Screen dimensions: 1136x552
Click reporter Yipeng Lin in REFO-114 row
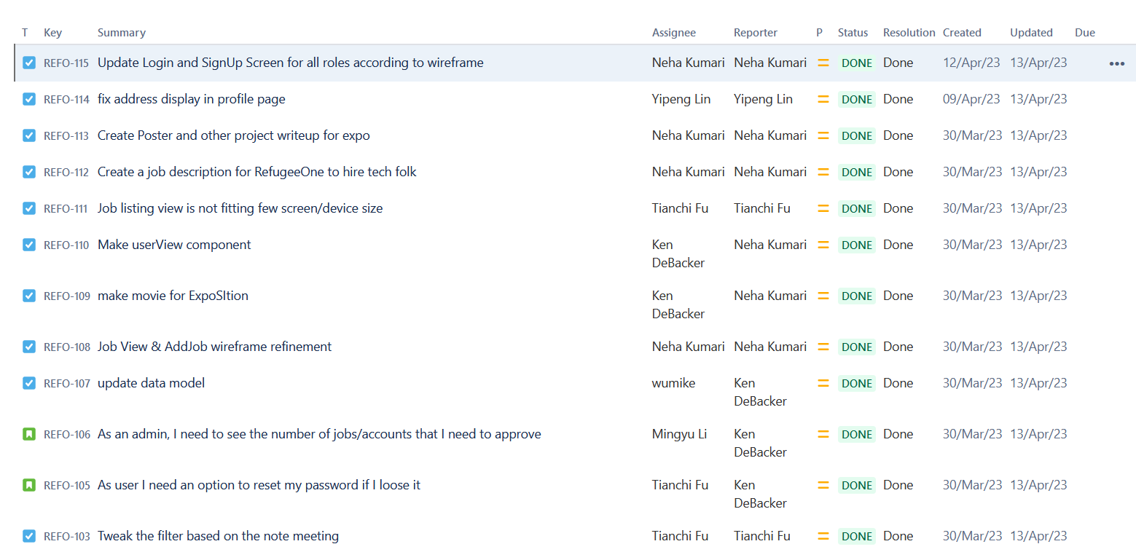[x=763, y=99]
